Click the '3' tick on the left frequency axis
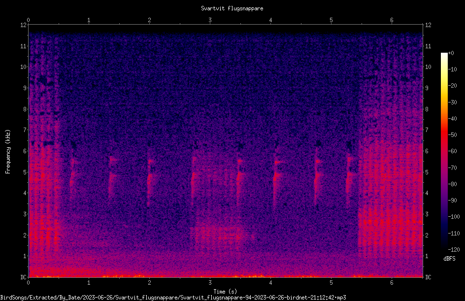The height and width of the screenshot is (301, 465). coord(25,214)
